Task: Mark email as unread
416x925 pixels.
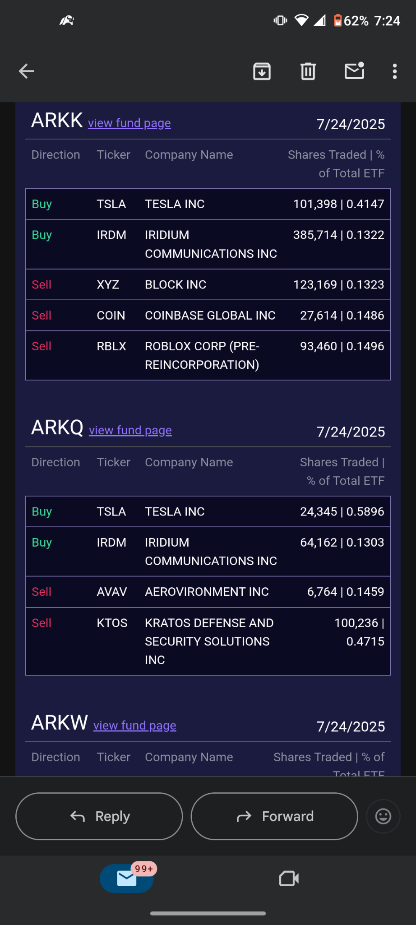Action: pyautogui.click(x=355, y=71)
